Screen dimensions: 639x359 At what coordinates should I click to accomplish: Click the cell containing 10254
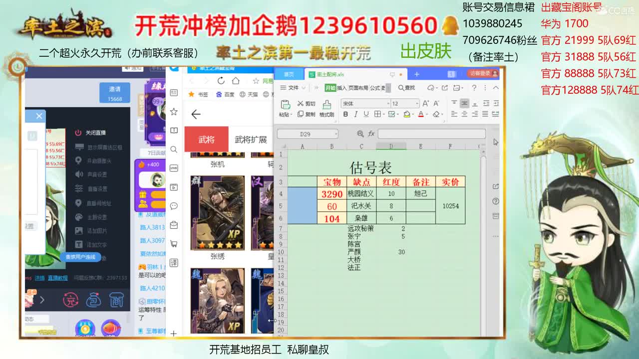pos(450,206)
